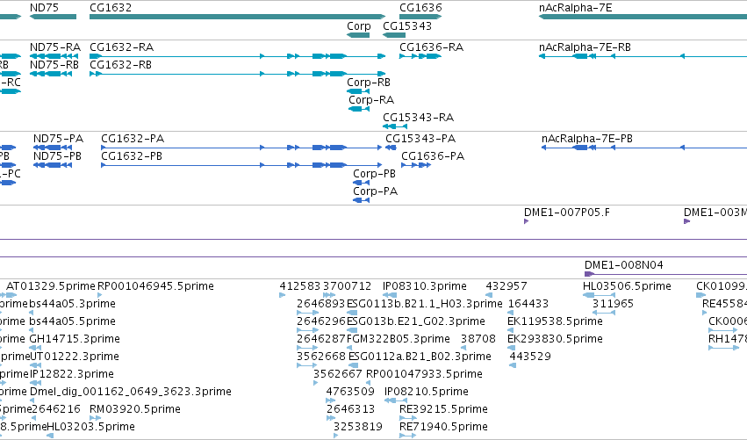This screenshot has height=440, width=747.
Task: Click the Corp-RA transcript label
Action: point(371,100)
